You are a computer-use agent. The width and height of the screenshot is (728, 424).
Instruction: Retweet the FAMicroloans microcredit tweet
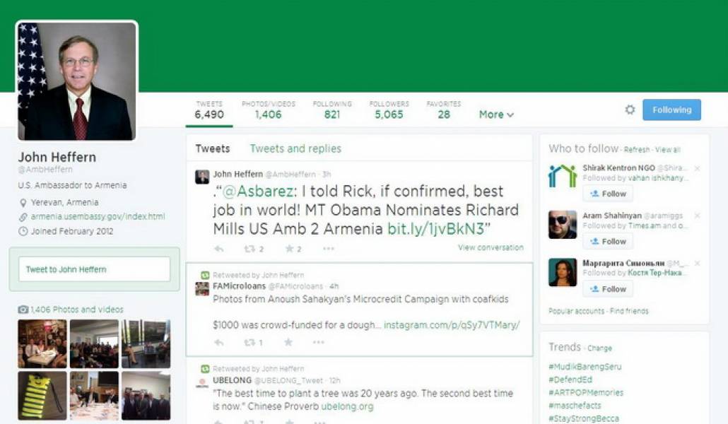tap(252, 343)
